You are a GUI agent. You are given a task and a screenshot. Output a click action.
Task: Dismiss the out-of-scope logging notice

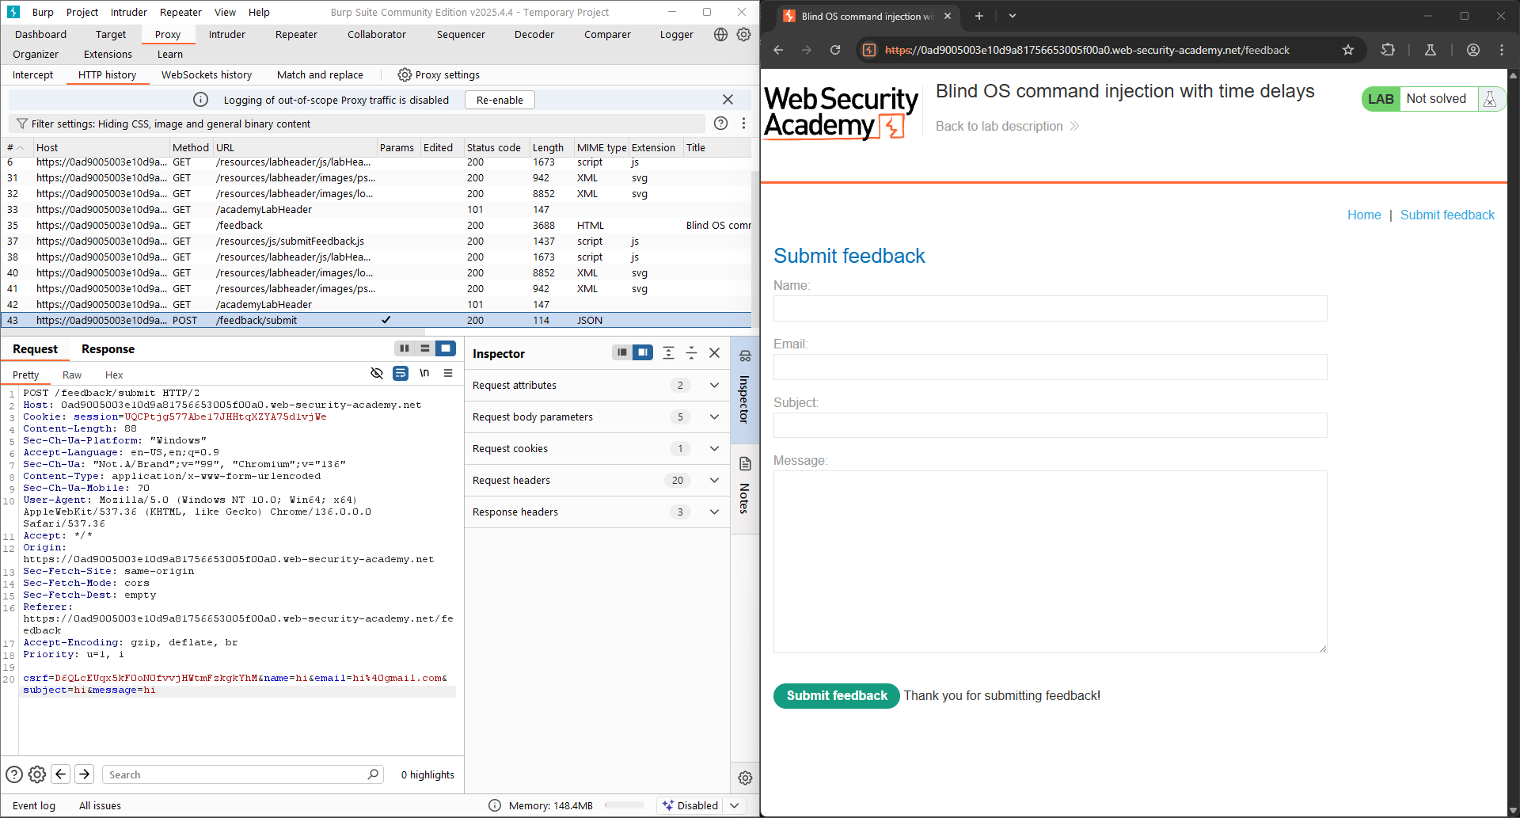coord(728,100)
